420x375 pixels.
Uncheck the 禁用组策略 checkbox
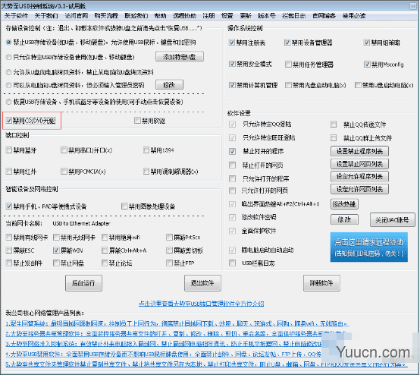(367, 43)
